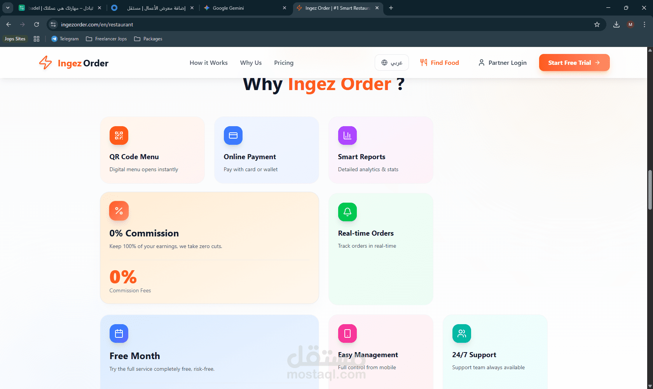This screenshot has width=653, height=389.
Task: Click the 0% Commission heading
Action: click(x=144, y=233)
